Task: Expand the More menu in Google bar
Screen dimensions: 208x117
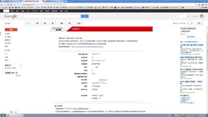Action: click(67, 11)
